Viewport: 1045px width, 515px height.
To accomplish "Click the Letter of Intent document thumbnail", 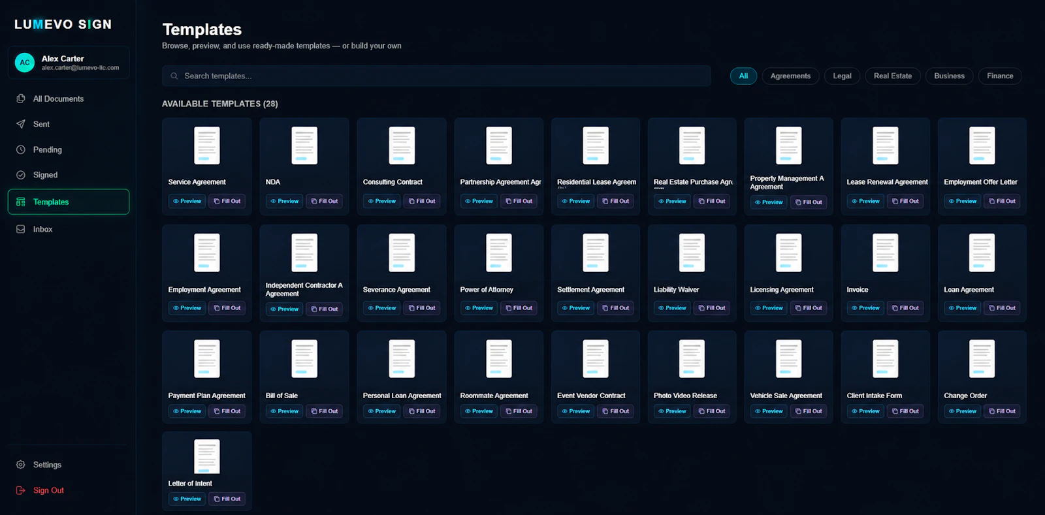I will pos(207,456).
